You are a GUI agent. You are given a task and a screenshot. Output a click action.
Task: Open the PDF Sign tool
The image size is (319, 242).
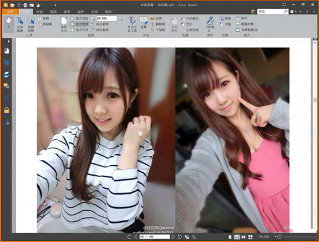click(210, 24)
